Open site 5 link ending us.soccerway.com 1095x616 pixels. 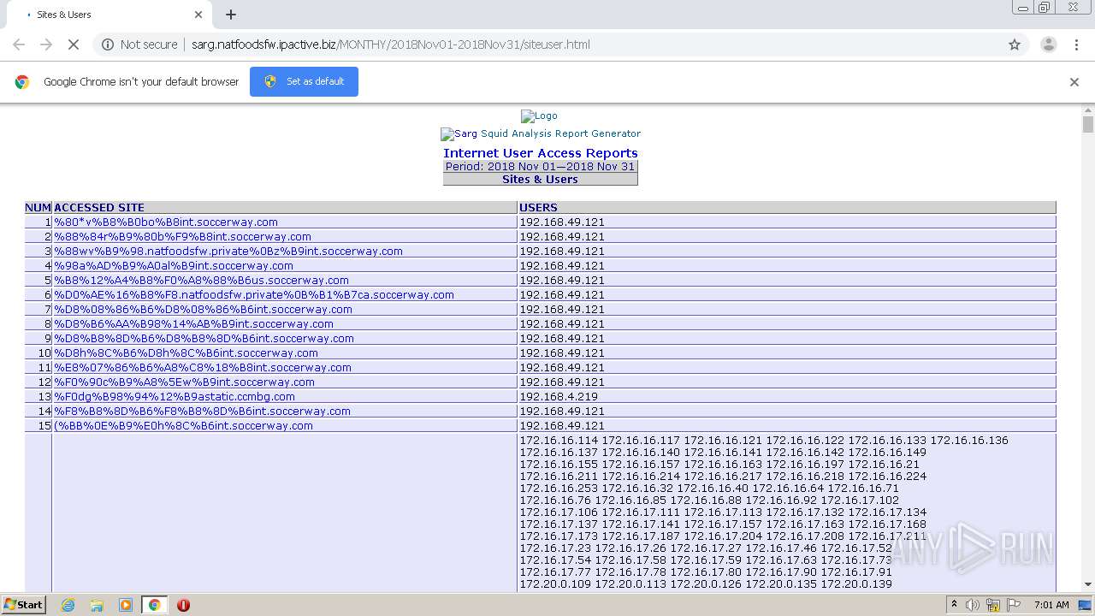coord(201,280)
